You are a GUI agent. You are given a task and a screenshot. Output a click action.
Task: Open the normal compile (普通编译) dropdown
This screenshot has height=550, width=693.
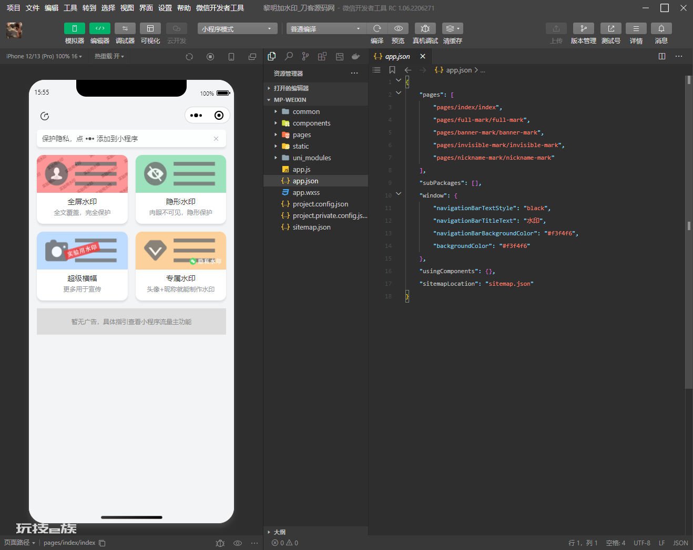pos(326,29)
